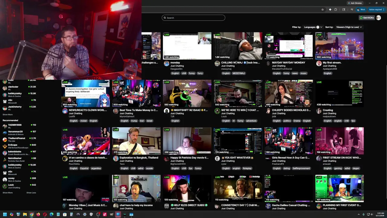Click the furry tag under monday stream

click(x=200, y=73)
